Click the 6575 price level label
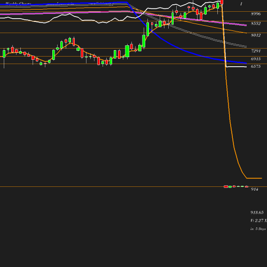The width and height of the screenshot is (267, 267). tap(256, 66)
